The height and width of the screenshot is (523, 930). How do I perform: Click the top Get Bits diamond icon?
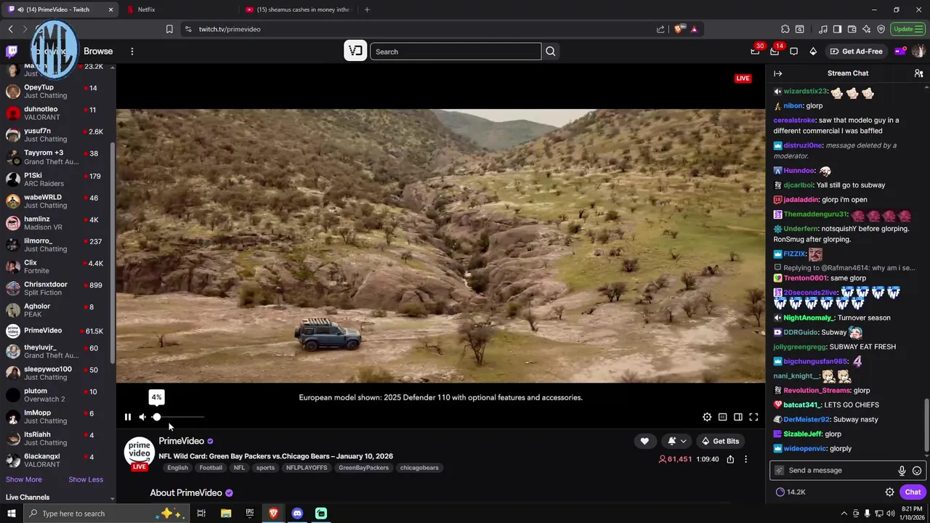coord(813,52)
